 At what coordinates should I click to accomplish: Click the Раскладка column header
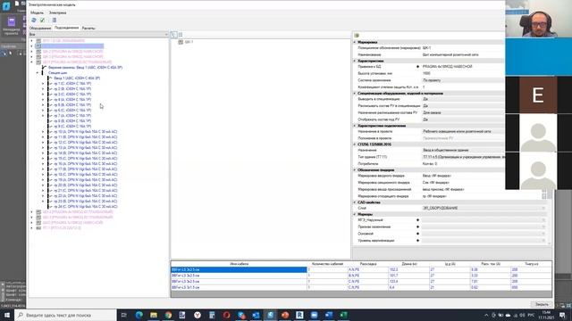point(367,264)
